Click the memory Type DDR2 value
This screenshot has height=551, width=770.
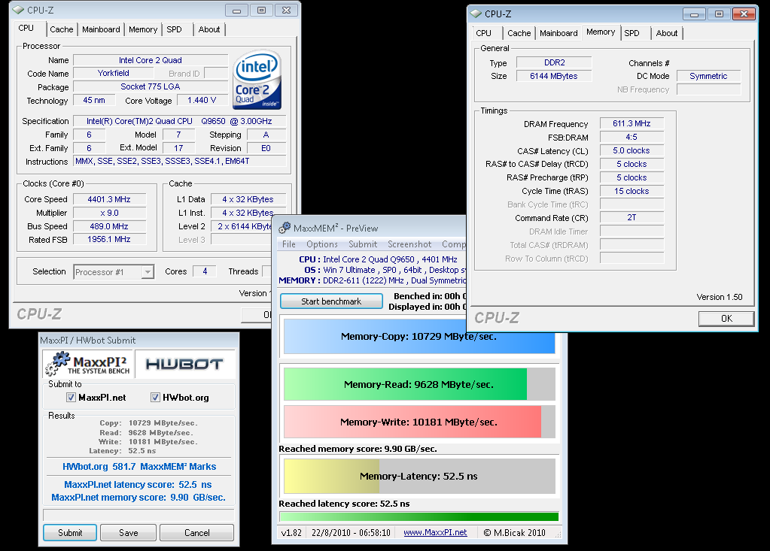pyautogui.click(x=554, y=62)
